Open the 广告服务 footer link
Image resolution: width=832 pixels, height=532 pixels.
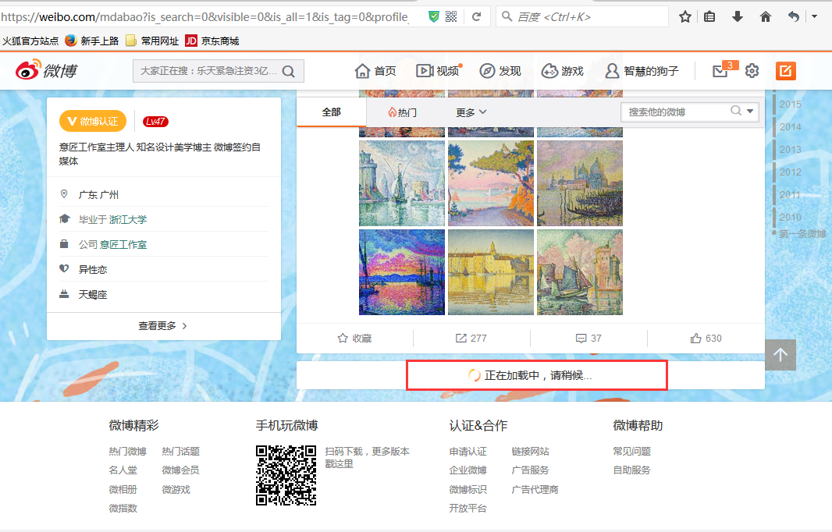(530, 470)
